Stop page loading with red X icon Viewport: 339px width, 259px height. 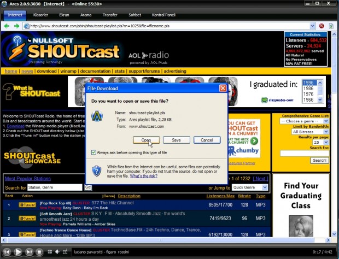322,26
